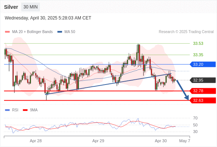Click the RSI 70 level label
This screenshot has height=147, width=217.
point(195,118)
